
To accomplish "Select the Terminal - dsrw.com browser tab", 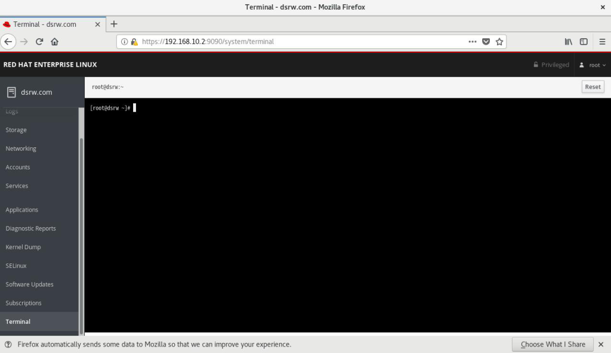I will [x=53, y=24].
